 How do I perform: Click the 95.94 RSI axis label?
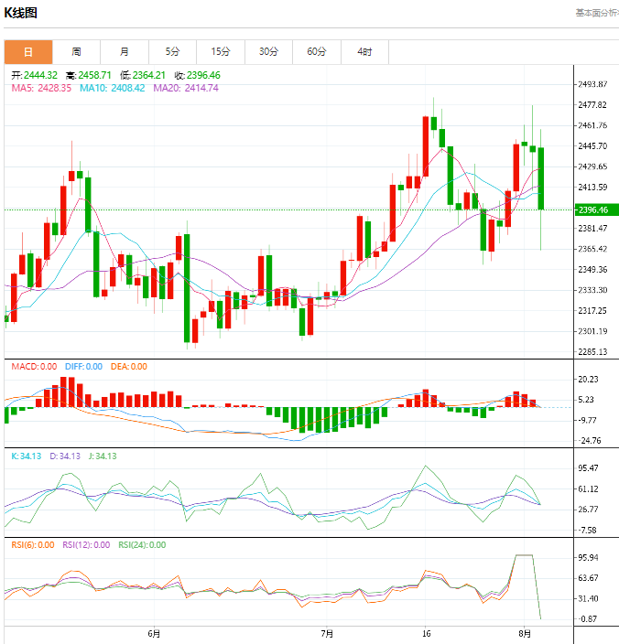[x=588, y=557]
